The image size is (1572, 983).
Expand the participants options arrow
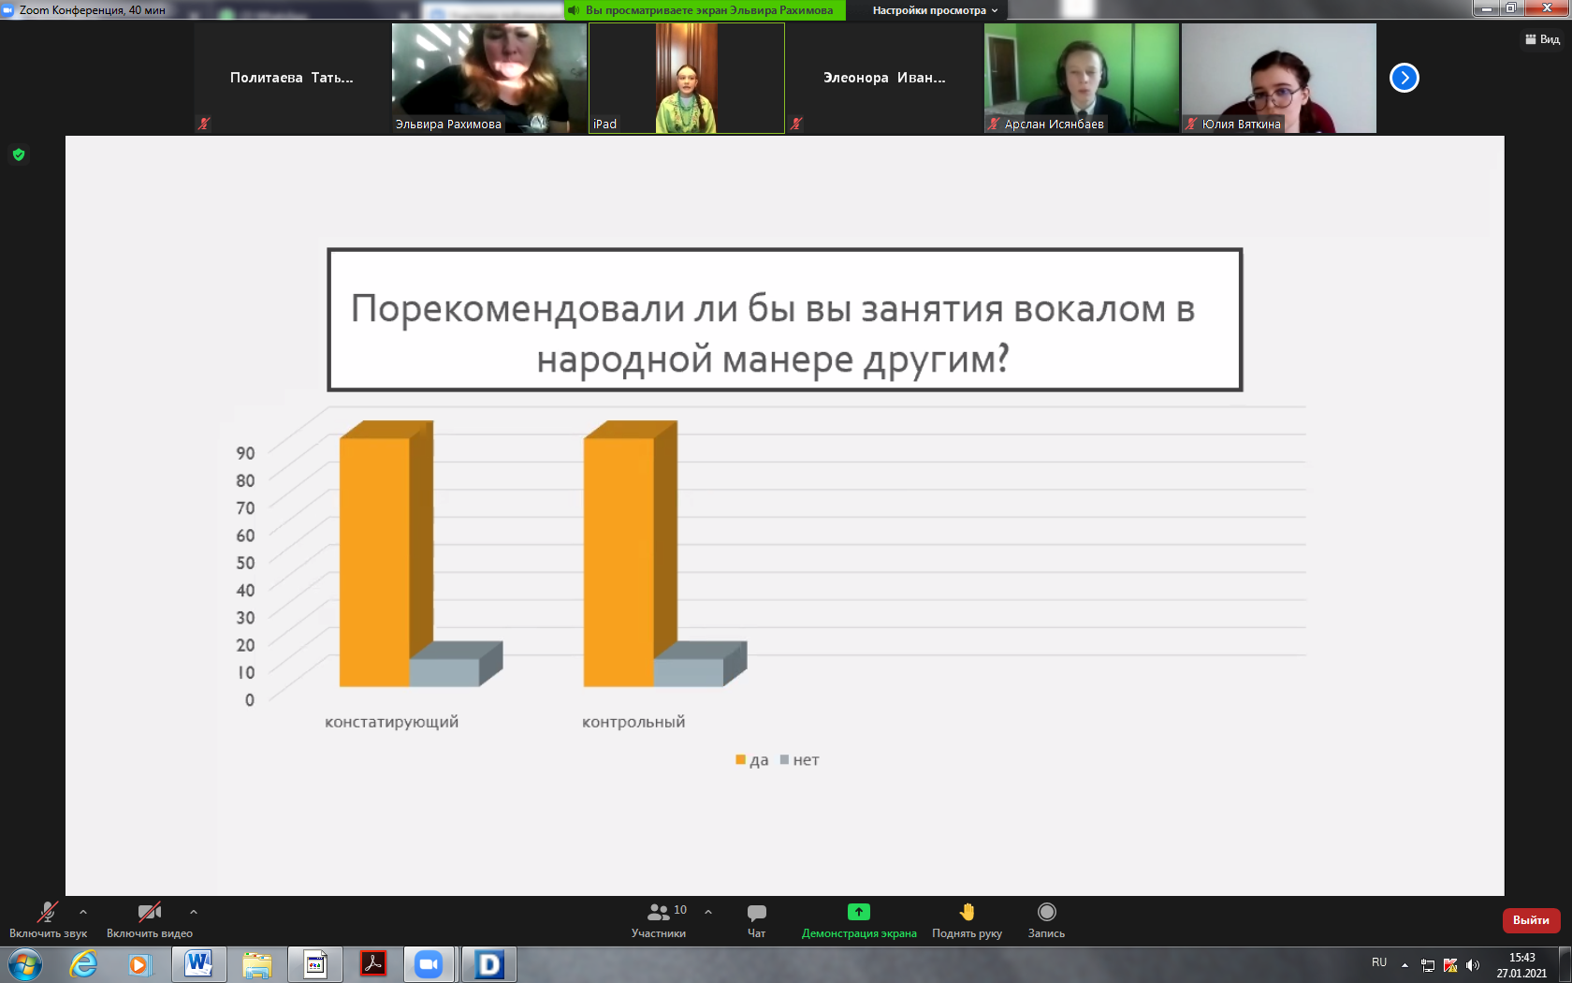(708, 912)
